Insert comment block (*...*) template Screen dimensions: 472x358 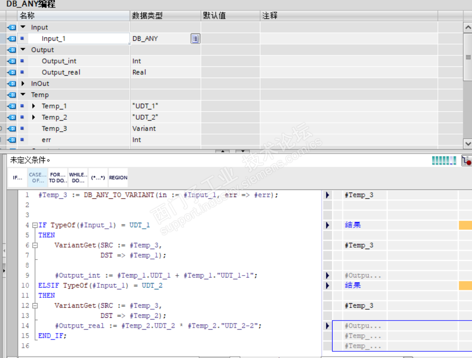click(98, 178)
